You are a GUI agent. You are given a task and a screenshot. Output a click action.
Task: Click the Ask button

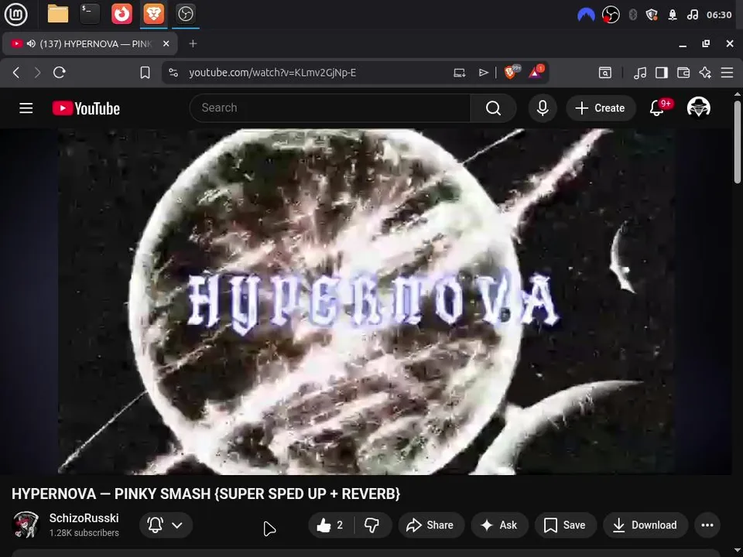(499, 525)
